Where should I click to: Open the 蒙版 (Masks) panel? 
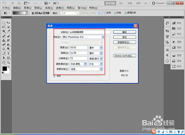(177, 47)
